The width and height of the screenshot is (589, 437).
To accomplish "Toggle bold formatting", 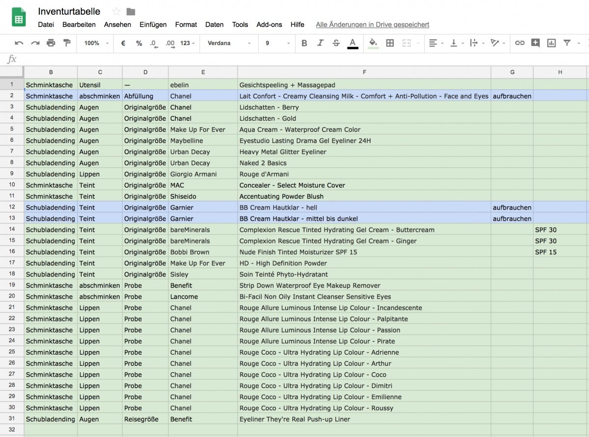I will pyautogui.click(x=304, y=43).
